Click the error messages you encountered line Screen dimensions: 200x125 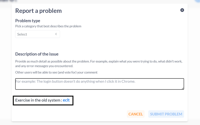pos(44,66)
